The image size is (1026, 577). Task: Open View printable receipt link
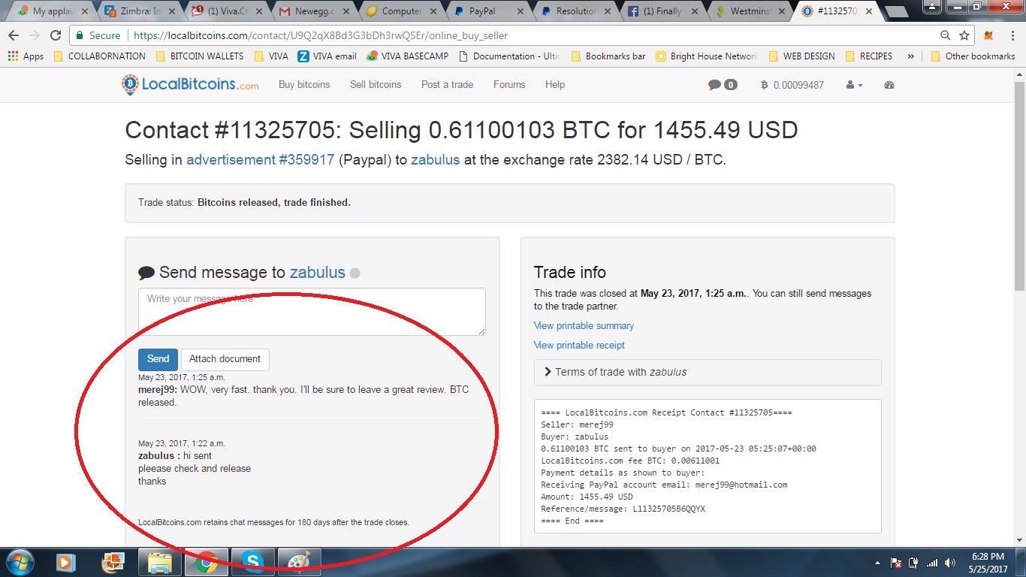click(579, 345)
